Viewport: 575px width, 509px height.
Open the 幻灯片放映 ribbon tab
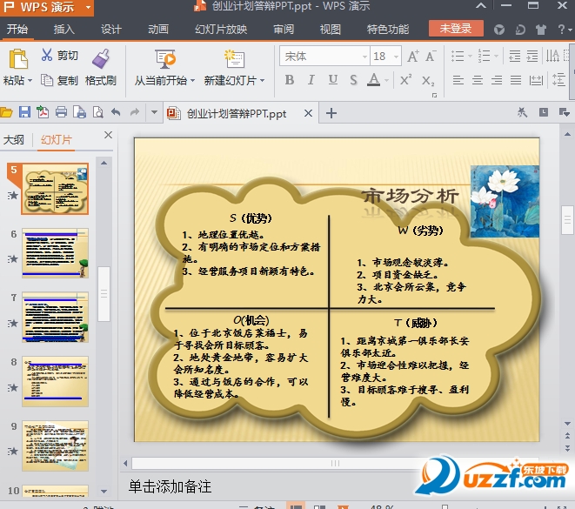221,30
